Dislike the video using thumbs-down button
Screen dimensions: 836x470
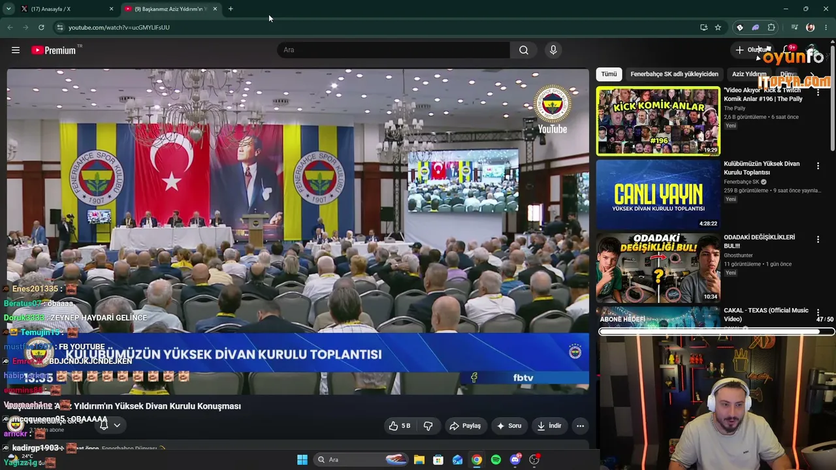(x=428, y=426)
